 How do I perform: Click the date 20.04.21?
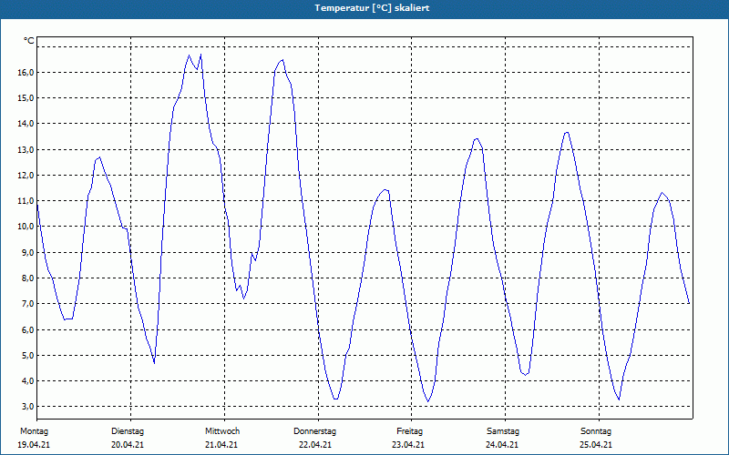coord(128,445)
